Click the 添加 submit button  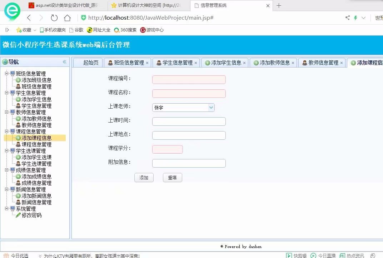pos(144,177)
